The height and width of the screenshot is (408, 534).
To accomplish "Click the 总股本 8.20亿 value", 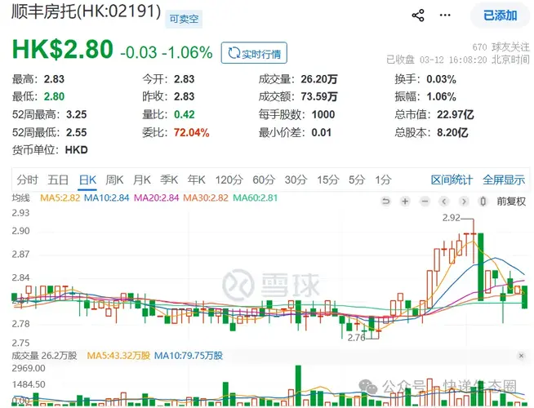I will (452, 132).
